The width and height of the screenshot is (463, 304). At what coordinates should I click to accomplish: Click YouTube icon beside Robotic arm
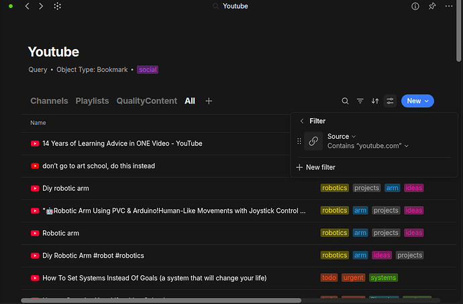pyautogui.click(x=35, y=234)
